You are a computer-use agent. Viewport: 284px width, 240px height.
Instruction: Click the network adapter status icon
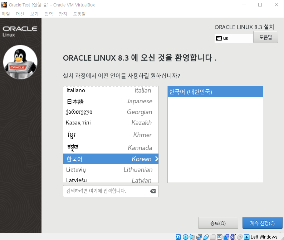pos(199,237)
